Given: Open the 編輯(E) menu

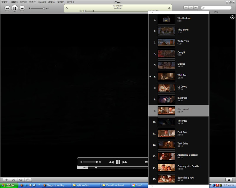Looking at the screenshot, I should [x=14, y=2].
